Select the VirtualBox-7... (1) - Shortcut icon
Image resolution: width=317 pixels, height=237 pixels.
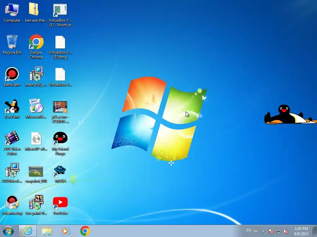point(60,15)
